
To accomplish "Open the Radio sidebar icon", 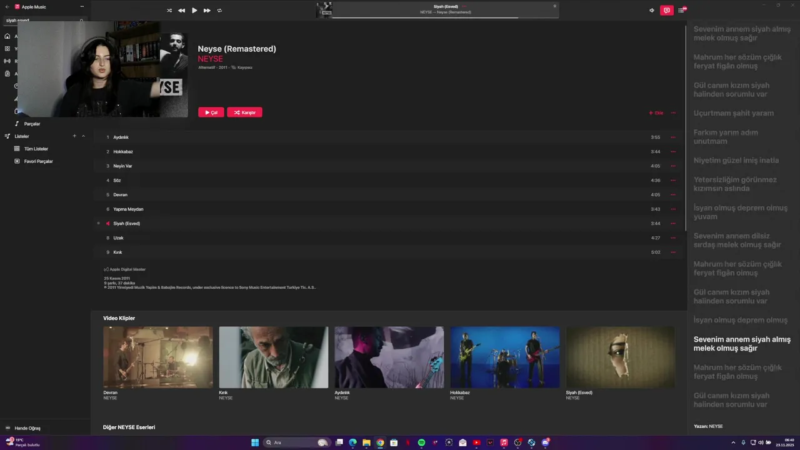I will (x=7, y=61).
